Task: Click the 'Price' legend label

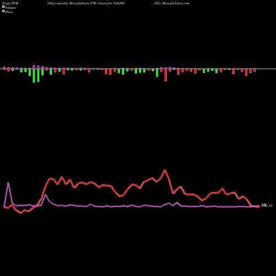Action: 9,12
